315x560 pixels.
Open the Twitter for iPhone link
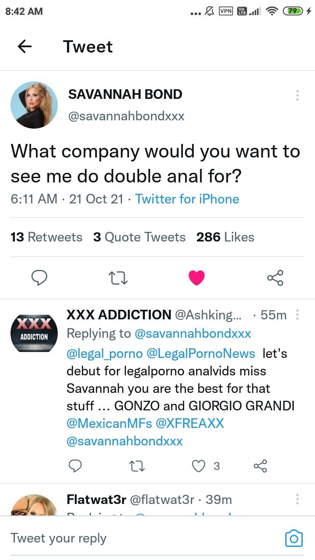click(187, 199)
